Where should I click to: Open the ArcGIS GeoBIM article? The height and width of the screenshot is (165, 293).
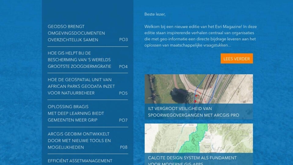click(79, 141)
